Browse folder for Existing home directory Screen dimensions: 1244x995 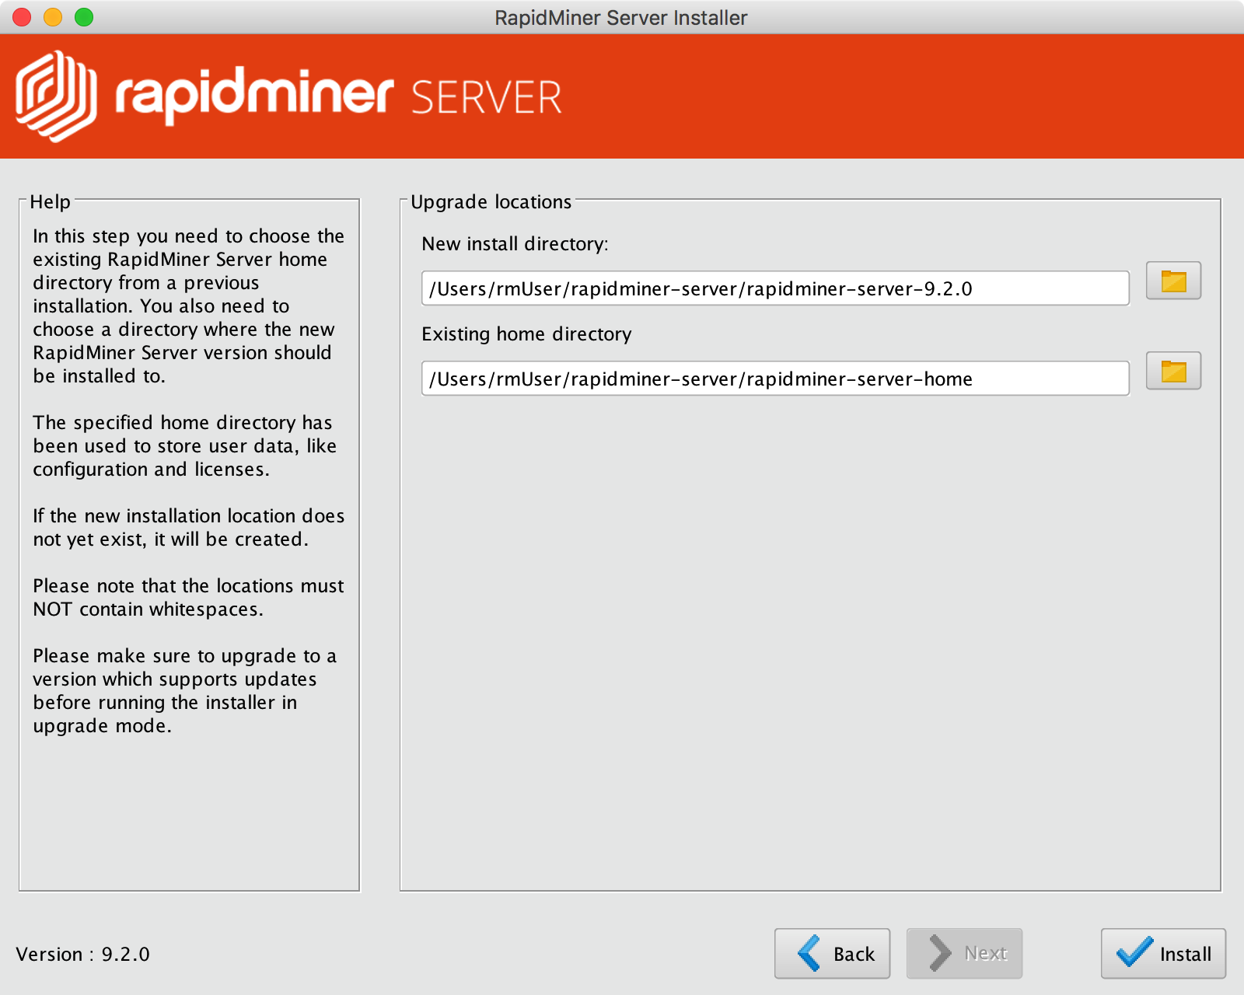(1173, 371)
